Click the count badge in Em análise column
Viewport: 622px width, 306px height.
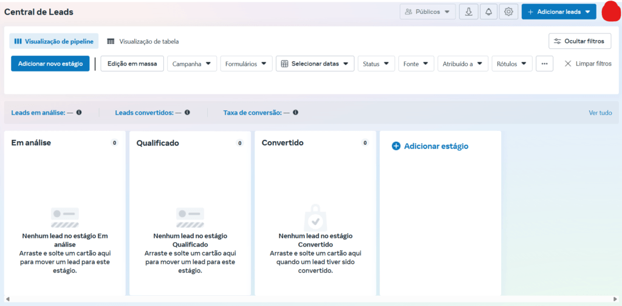[x=114, y=143]
